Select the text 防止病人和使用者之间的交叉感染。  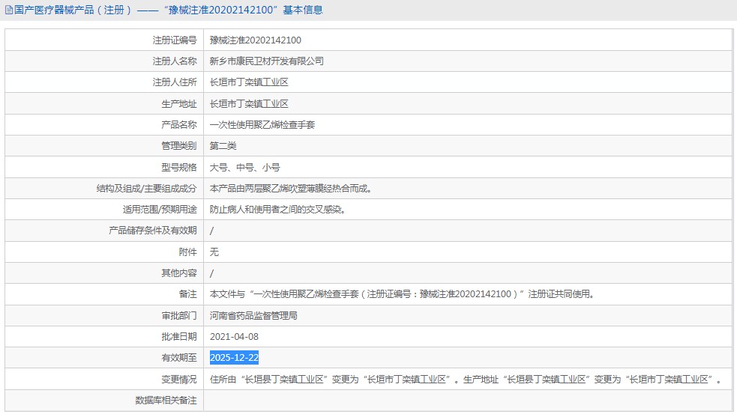tap(278, 210)
